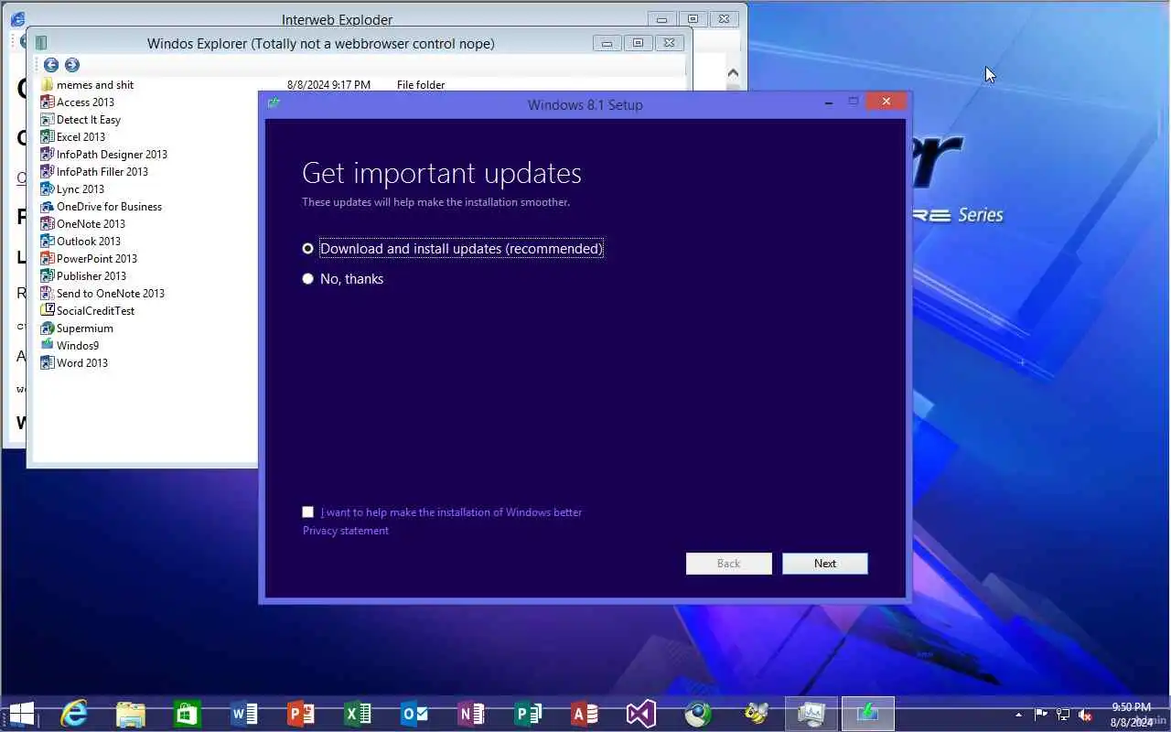Launch OneNote from the taskbar
The height and width of the screenshot is (732, 1171).
coord(470,714)
